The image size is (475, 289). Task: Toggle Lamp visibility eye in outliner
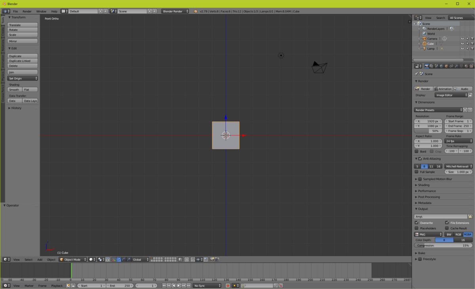pos(462,49)
